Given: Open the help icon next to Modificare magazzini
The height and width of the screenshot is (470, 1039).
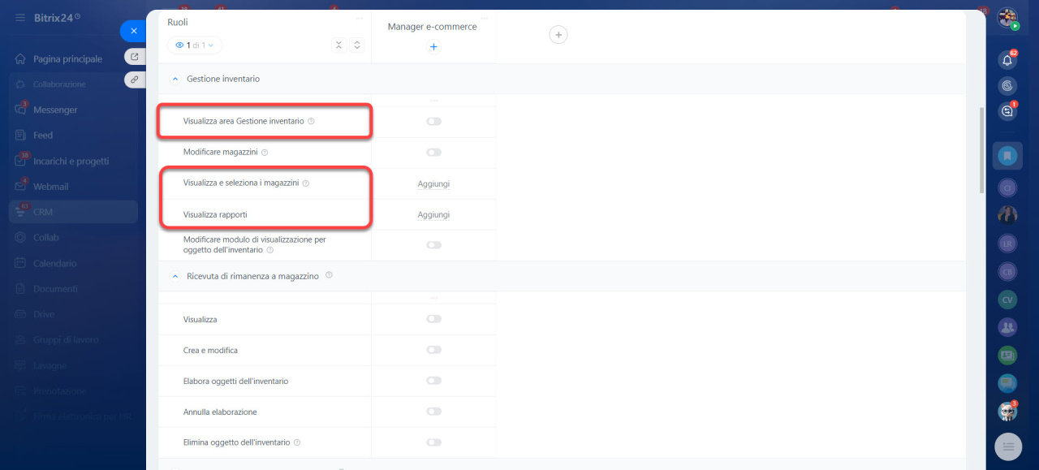Looking at the screenshot, I should pyautogui.click(x=265, y=153).
